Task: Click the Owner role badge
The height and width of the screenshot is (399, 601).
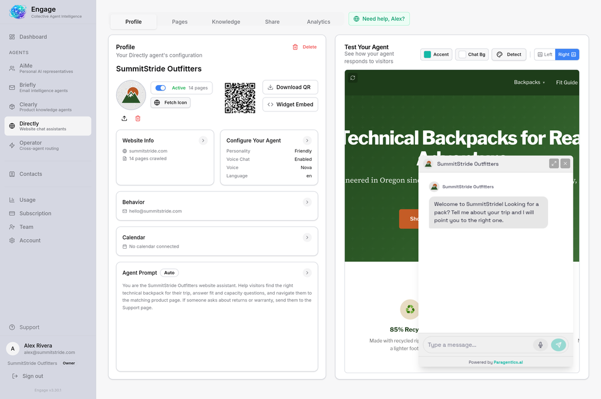Action: pos(69,363)
